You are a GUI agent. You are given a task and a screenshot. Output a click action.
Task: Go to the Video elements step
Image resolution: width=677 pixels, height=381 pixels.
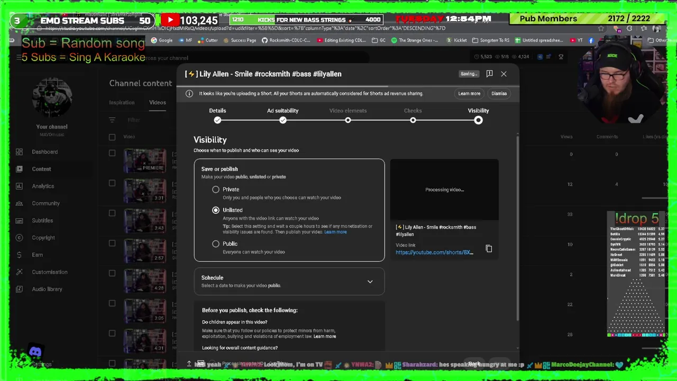click(x=348, y=115)
